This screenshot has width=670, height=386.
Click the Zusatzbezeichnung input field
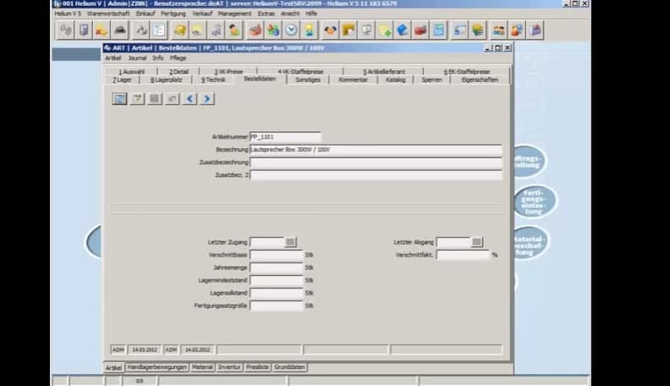tap(376, 163)
